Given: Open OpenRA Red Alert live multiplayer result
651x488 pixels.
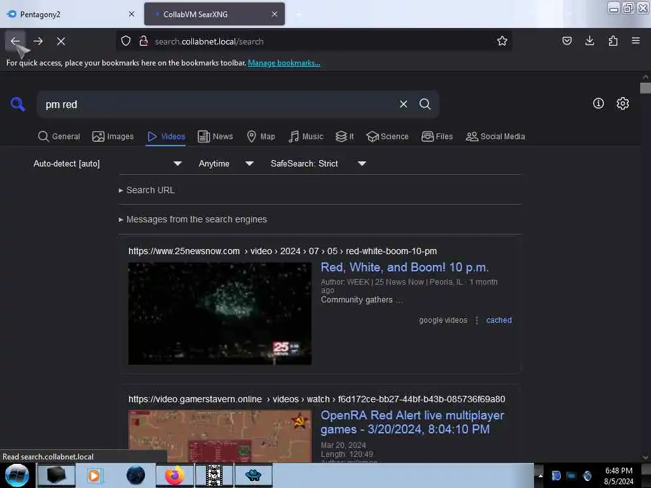Looking at the screenshot, I should click(412, 422).
